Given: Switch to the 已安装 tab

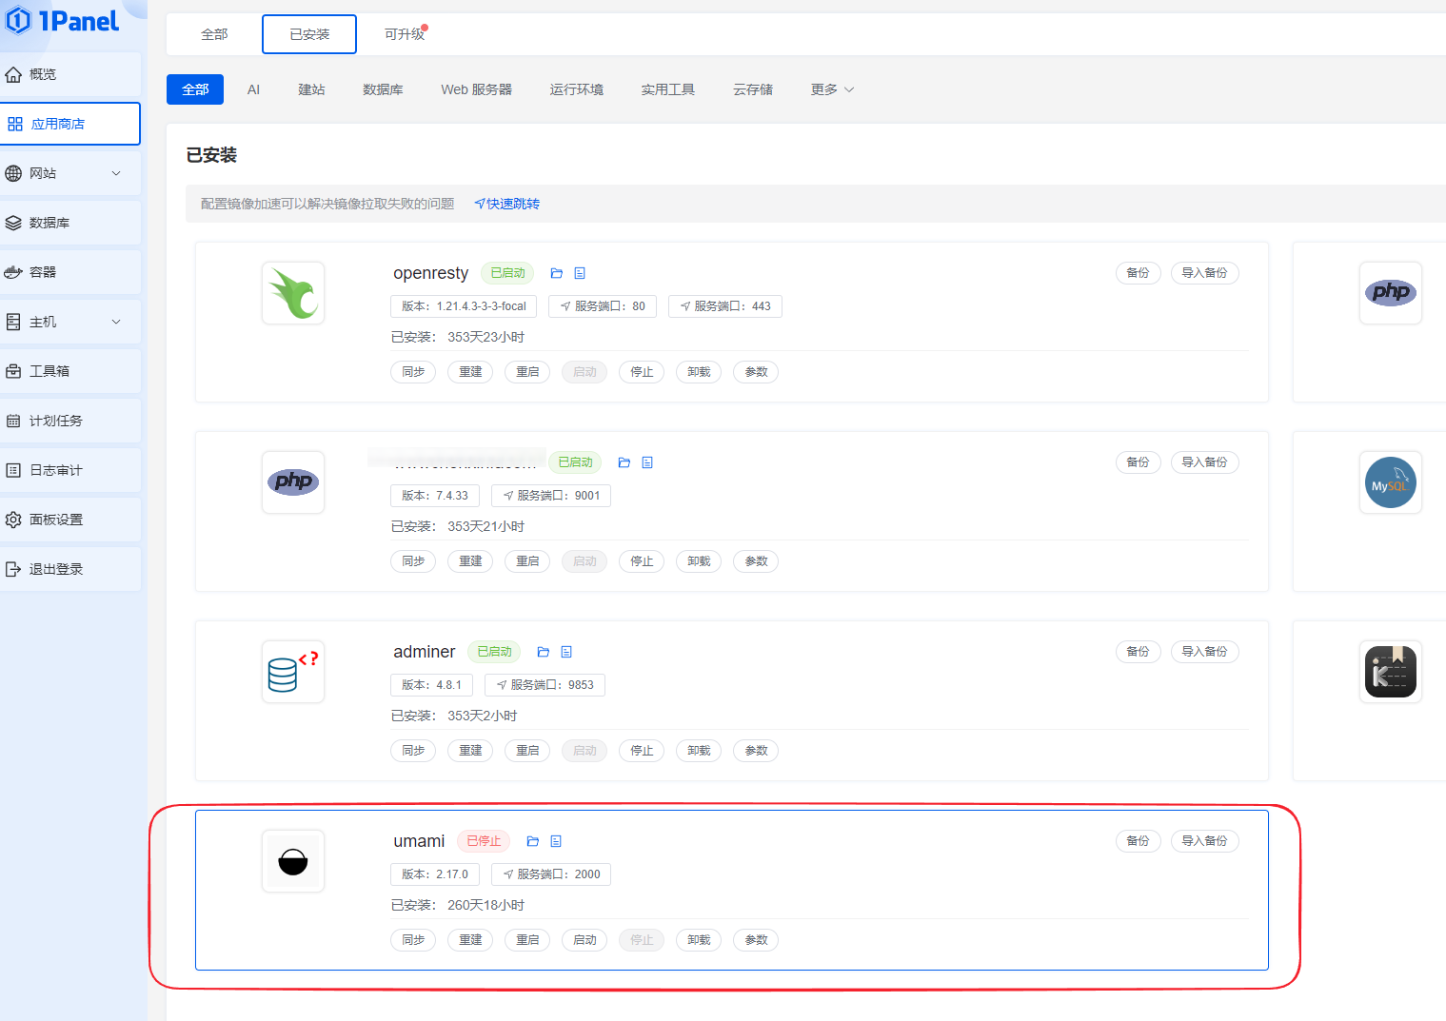Looking at the screenshot, I should click(309, 34).
